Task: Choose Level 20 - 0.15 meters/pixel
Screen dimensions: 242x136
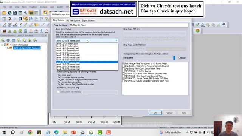Action: click(x=87, y=62)
